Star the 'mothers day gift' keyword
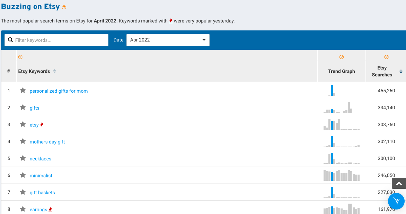This screenshot has width=406, height=214. click(x=23, y=141)
